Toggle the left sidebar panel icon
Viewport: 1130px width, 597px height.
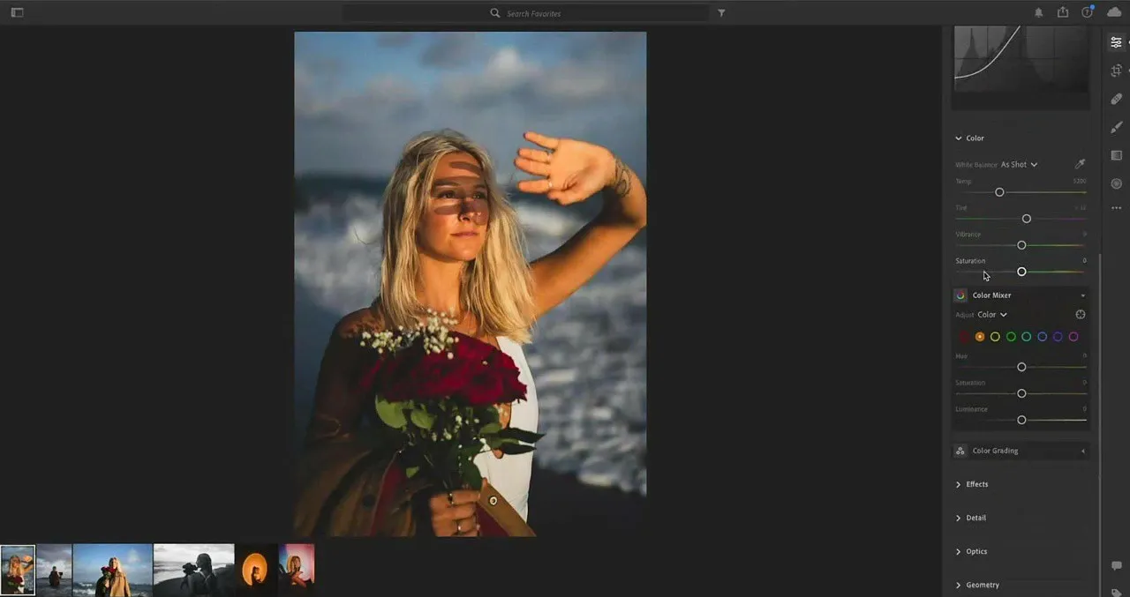pyautogui.click(x=17, y=12)
